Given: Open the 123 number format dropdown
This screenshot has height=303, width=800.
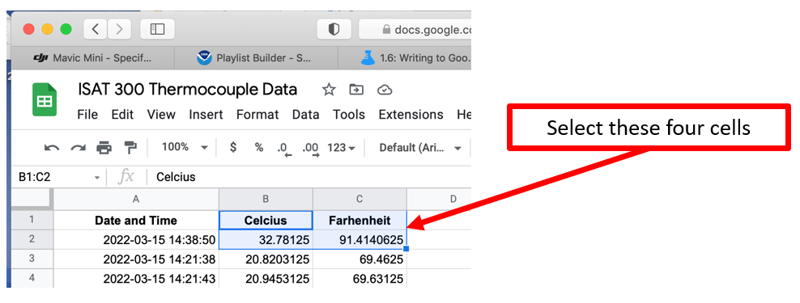Looking at the screenshot, I should tap(342, 148).
